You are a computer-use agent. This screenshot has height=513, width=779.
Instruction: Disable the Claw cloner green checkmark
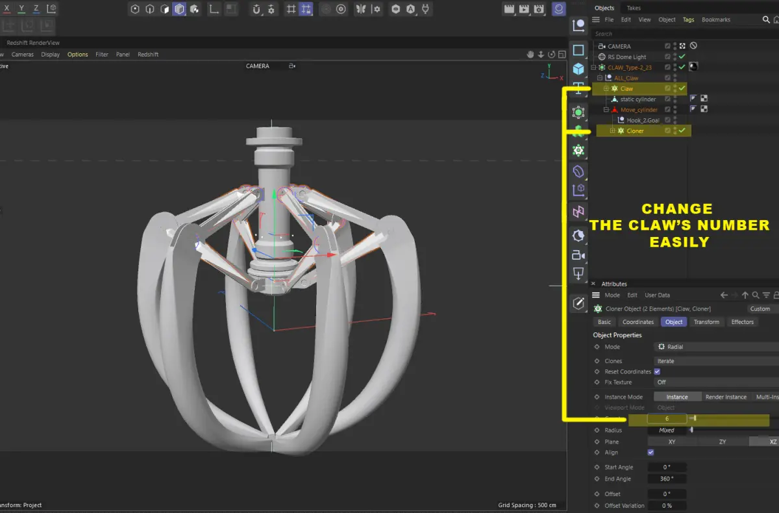pos(682,88)
